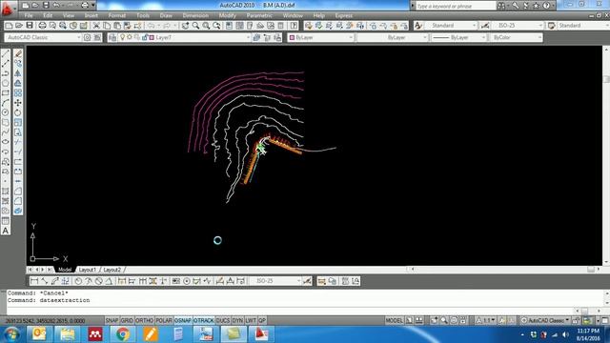Screen dimensions: 610x343
Task: Click the Text Style icon
Action: [418, 26]
